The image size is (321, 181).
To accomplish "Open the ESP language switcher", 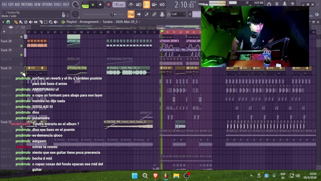I will click(x=283, y=176).
